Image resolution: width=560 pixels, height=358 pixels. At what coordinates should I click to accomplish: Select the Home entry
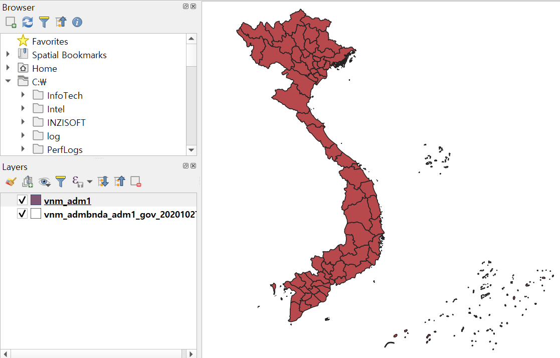(45, 69)
